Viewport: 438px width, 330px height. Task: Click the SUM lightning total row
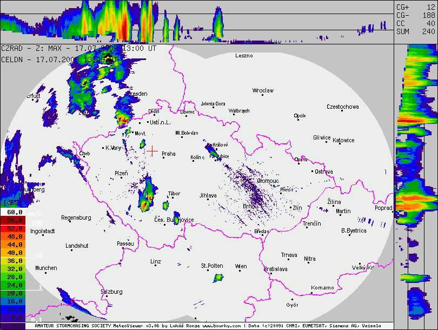pyautogui.click(x=415, y=31)
